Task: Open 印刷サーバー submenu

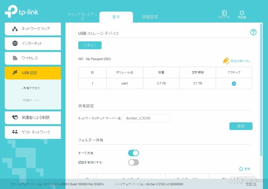Action: 31,100
